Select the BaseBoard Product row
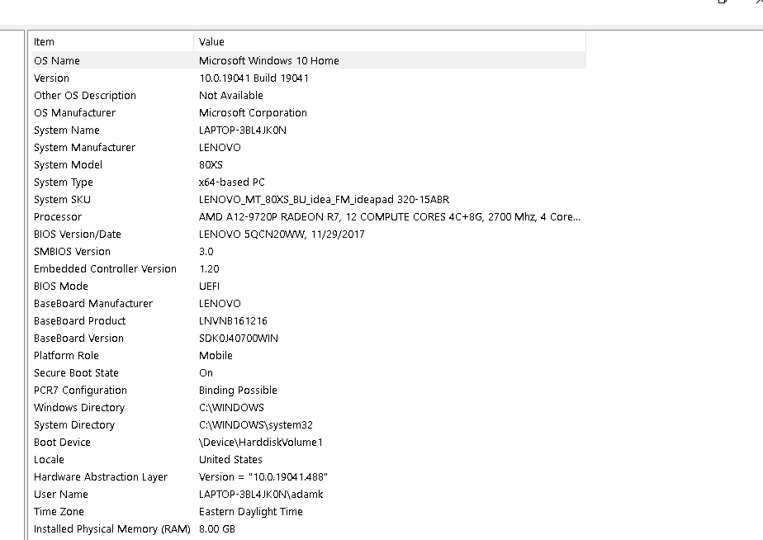 [x=309, y=321]
